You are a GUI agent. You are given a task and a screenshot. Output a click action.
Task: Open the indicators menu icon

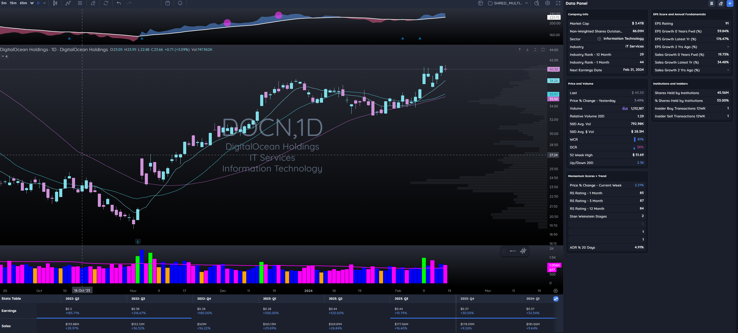point(68,3)
